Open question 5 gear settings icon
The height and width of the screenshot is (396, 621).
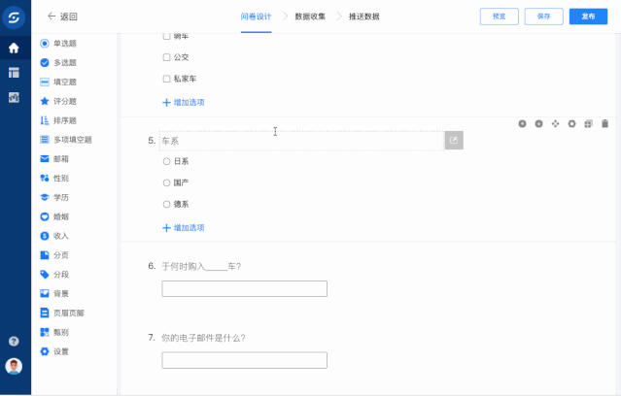[571, 124]
